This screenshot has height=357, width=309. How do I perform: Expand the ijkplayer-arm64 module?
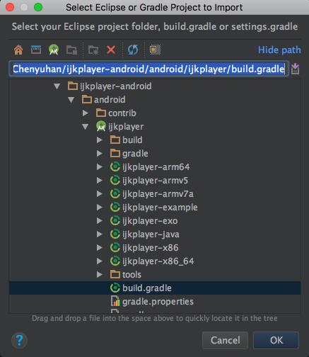[100, 167]
